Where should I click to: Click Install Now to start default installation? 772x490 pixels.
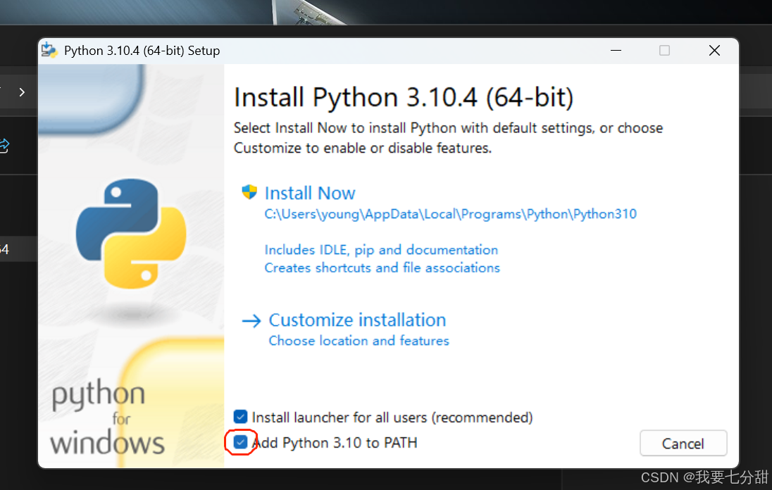point(310,193)
